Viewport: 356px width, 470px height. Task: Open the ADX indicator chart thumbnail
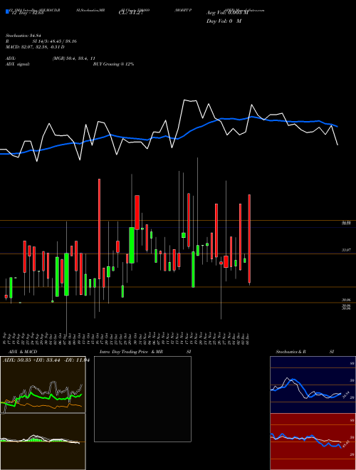[43, 385]
